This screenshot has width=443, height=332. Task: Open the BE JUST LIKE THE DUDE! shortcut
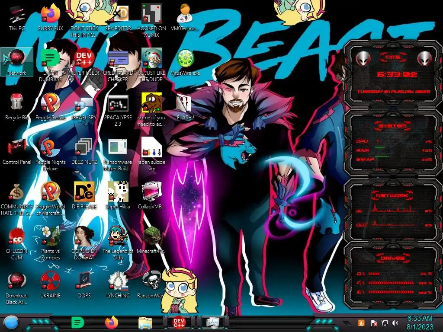(152, 65)
